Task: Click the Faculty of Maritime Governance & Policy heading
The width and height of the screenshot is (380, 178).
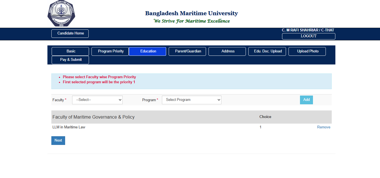Action: pyautogui.click(x=93, y=117)
